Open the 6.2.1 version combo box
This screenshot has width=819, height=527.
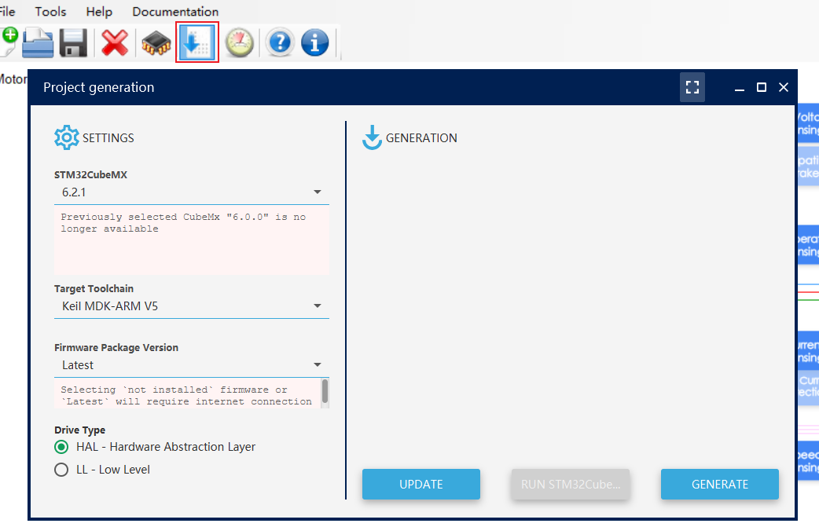pos(192,192)
